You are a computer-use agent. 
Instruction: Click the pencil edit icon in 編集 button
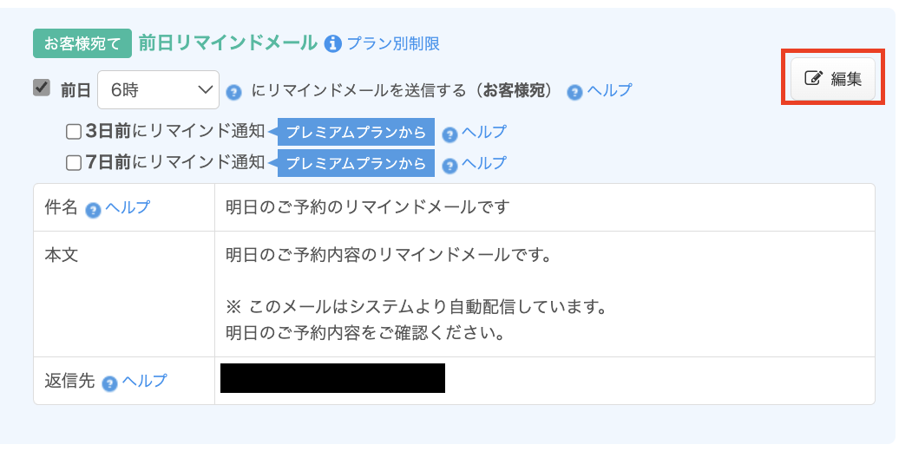pyautogui.click(x=814, y=78)
